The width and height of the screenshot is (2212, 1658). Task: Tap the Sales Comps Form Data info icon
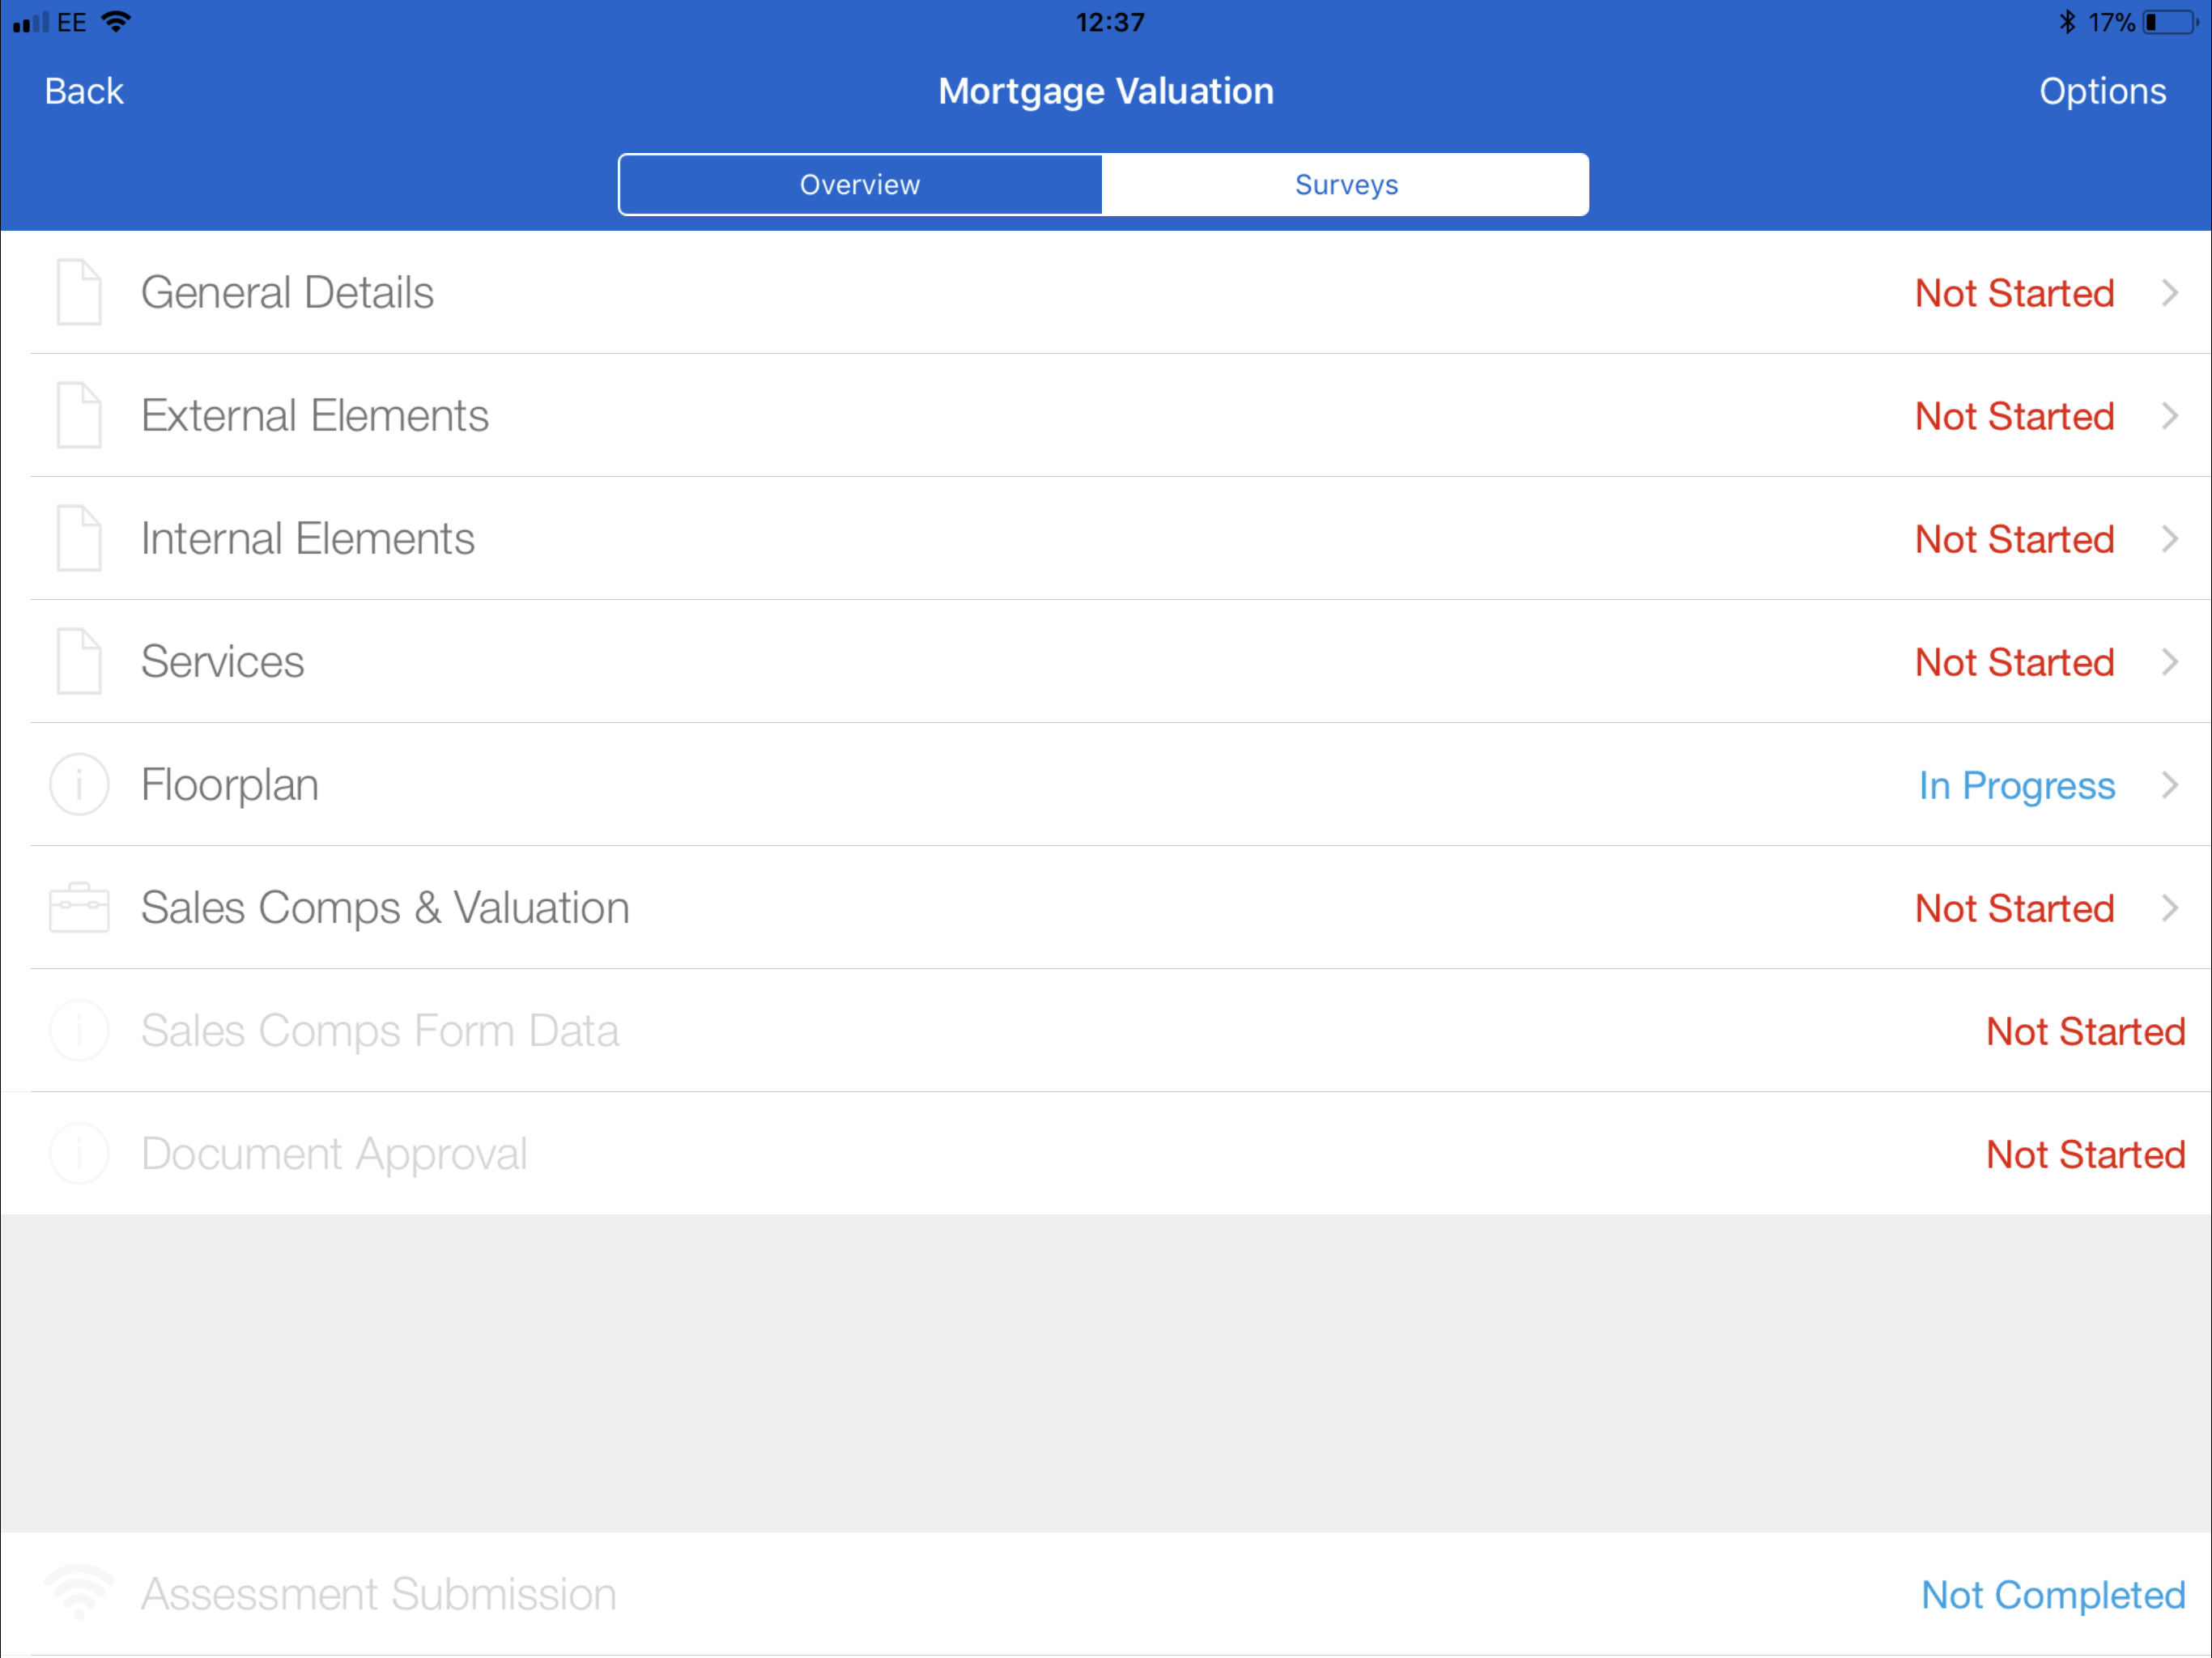pyautogui.click(x=79, y=1030)
